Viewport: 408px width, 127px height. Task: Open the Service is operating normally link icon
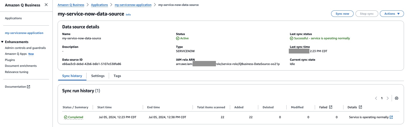(x=391, y=117)
